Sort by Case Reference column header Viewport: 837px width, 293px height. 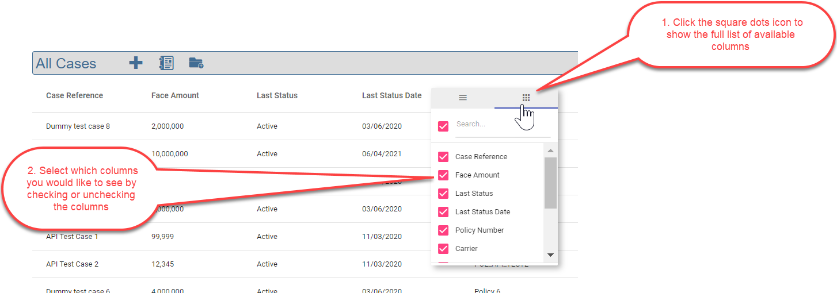pos(74,95)
